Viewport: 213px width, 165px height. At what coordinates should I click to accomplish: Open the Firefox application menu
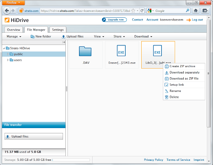click(14, 3)
